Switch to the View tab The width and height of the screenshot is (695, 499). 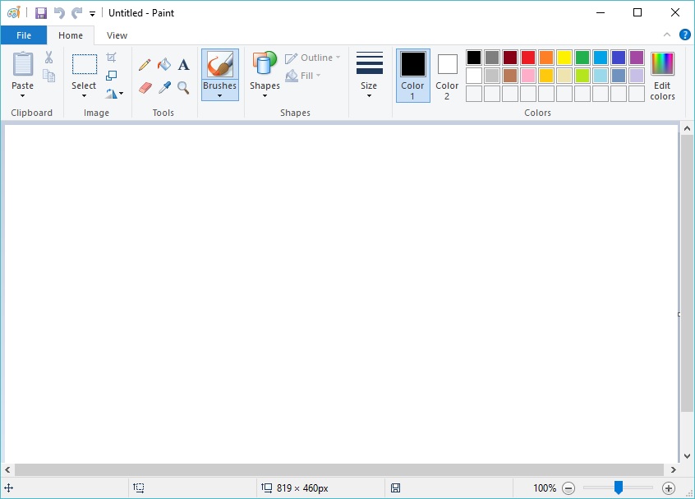pyautogui.click(x=117, y=35)
